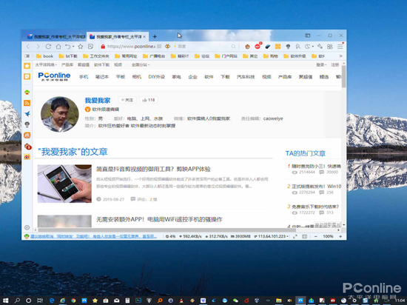Open the extensions grid icon in toolbar

click(329, 47)
